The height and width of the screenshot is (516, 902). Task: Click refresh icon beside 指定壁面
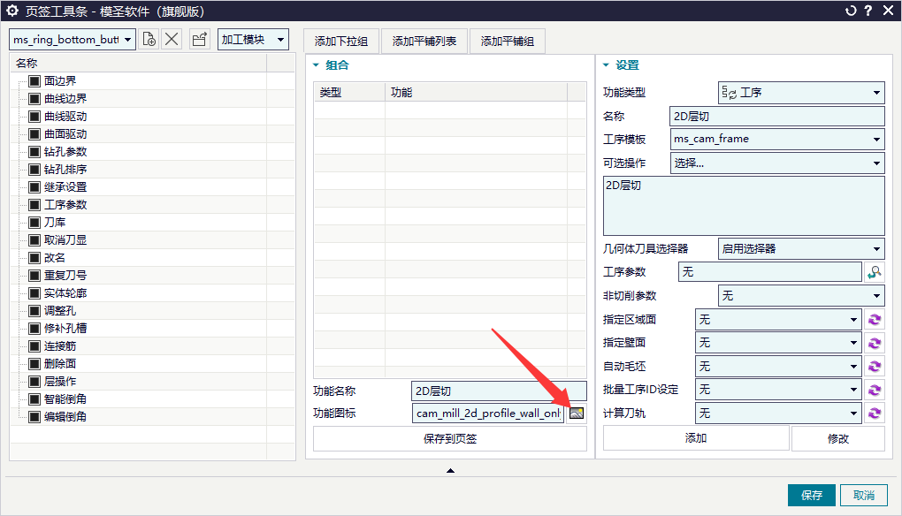click(875, 343)
